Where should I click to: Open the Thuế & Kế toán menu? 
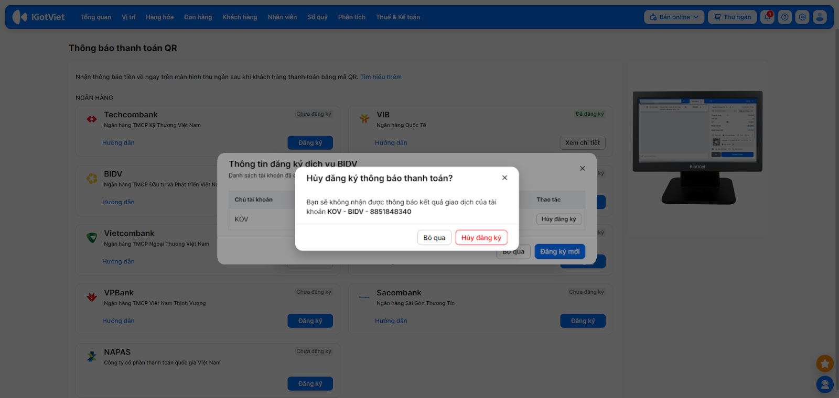[398, 17]
